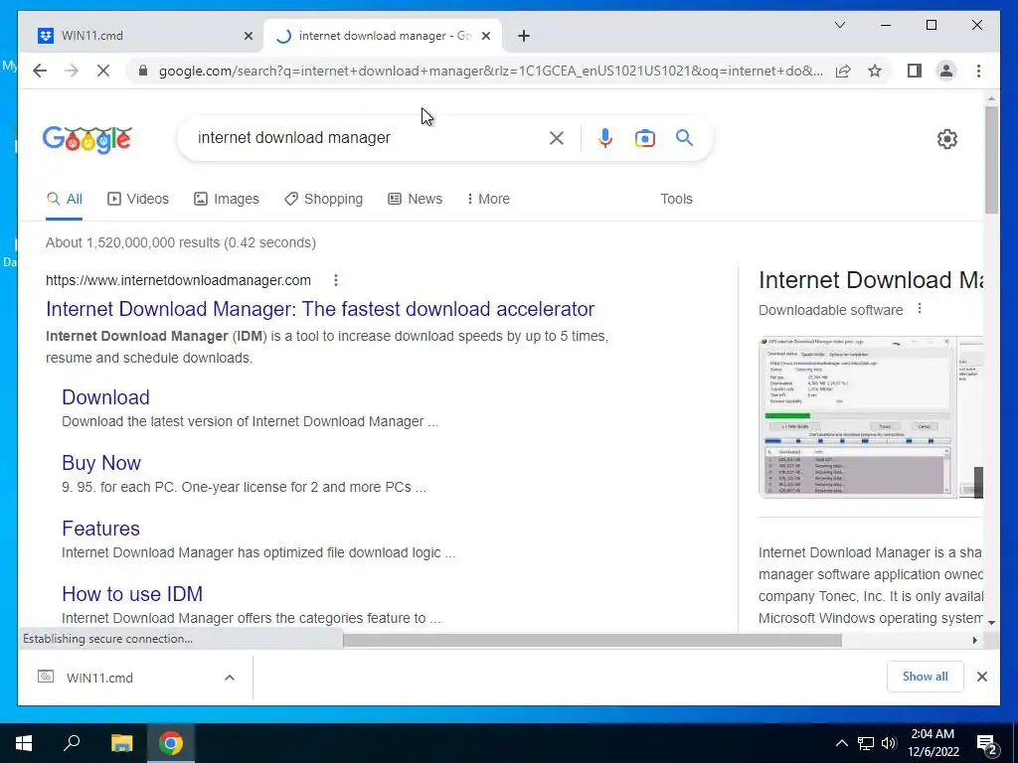Open a new Chrome tab

click(524, 36)
